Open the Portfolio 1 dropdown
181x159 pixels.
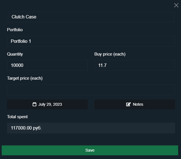pos(91,41)
